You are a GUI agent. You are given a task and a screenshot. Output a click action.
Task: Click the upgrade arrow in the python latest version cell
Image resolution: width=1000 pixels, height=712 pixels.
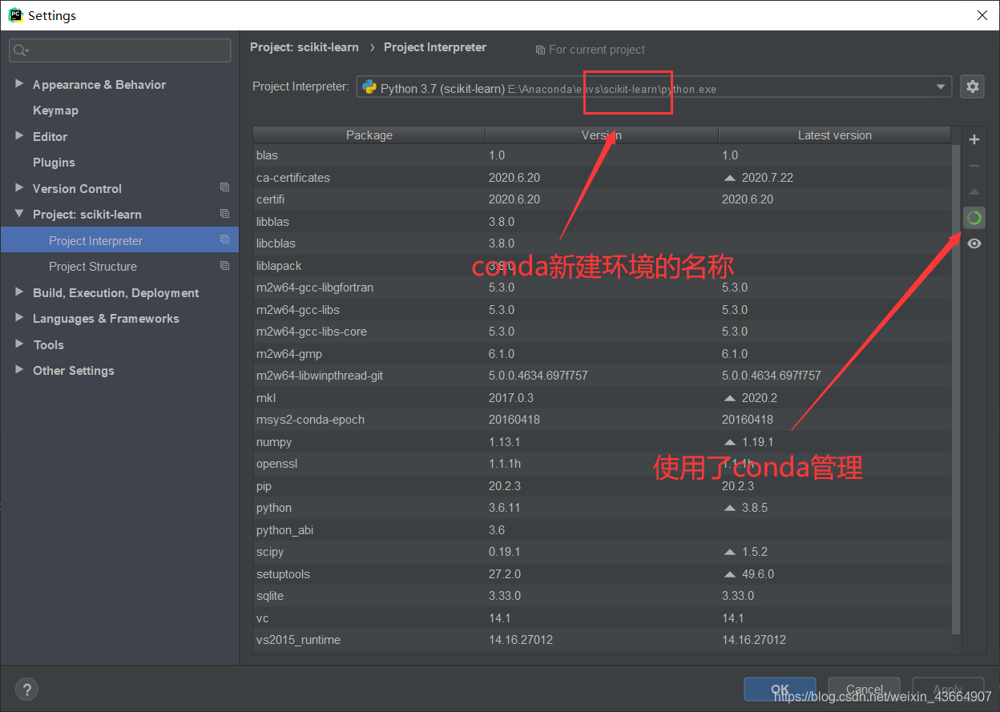[729, 508]
